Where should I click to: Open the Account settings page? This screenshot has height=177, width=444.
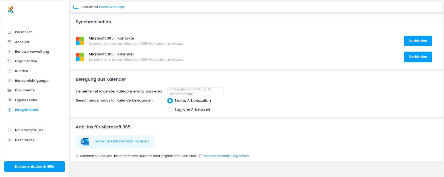(x=22, y=42)
